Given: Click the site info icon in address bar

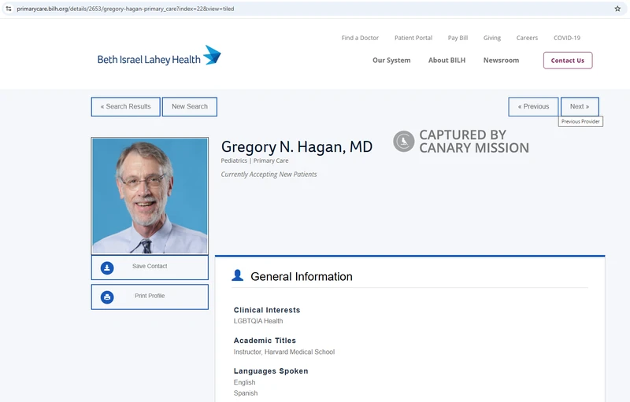Looking at the screenshot, I should pos(9,9).
